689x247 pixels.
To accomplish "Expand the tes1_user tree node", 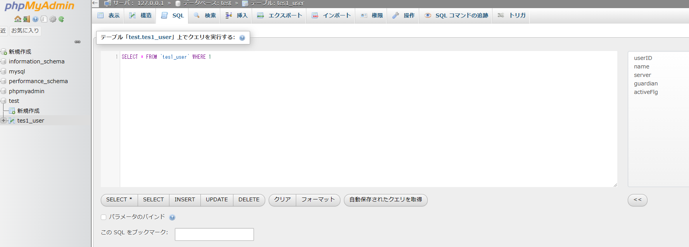I will pos(3,121).
